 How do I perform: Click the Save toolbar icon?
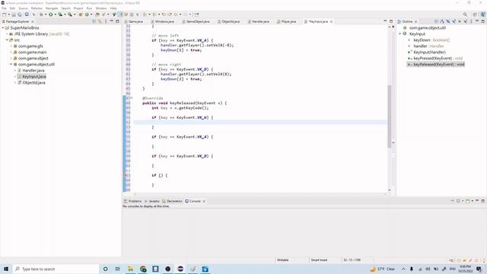coord(14,14)
